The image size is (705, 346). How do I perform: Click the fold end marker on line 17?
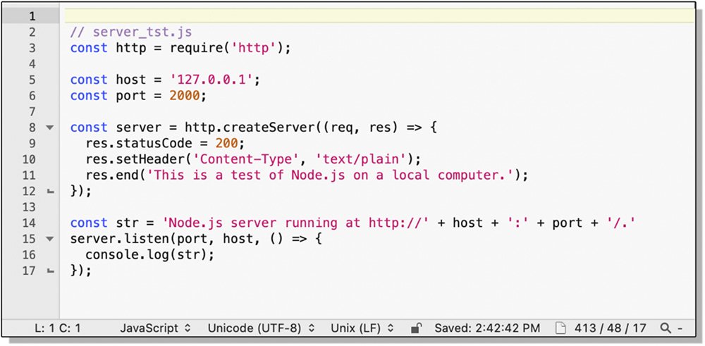49,271
